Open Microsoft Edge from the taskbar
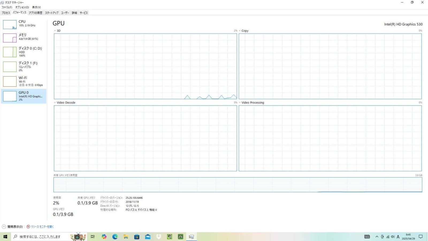Image resolution: width=428 pixels, height=241 pixels. point(115,237)
